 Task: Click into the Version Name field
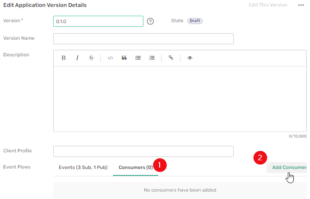(143, 38)
